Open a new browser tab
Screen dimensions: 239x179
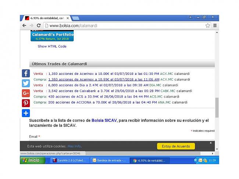[x=75, y=18]
